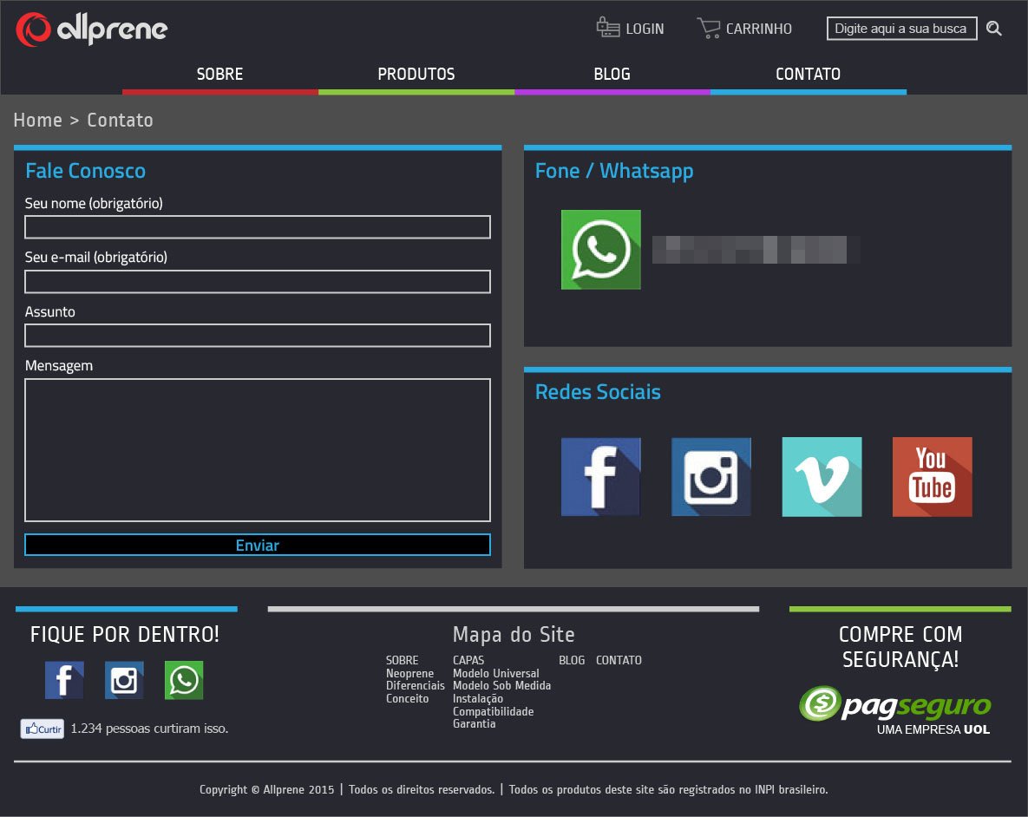This screenshot has width=1028, height=817.
Task: Click the small footer Instagram icon
Action: point(124,680)
